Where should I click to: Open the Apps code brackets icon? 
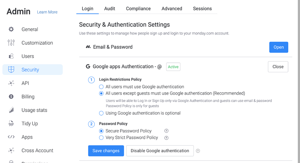point(11,137)
